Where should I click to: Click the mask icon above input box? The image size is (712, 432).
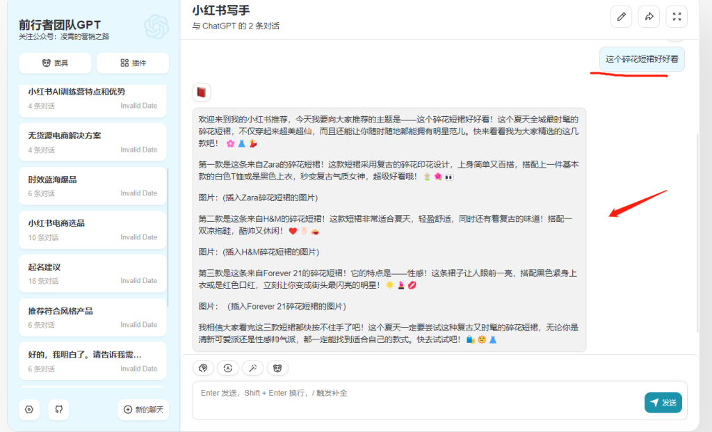coord(277,368)
